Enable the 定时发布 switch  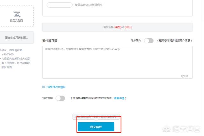click(60, 98)
